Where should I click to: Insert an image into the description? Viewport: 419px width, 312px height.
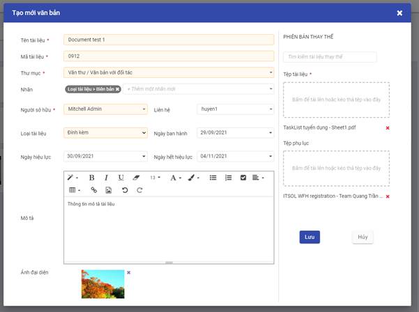(x=108, y=190)
